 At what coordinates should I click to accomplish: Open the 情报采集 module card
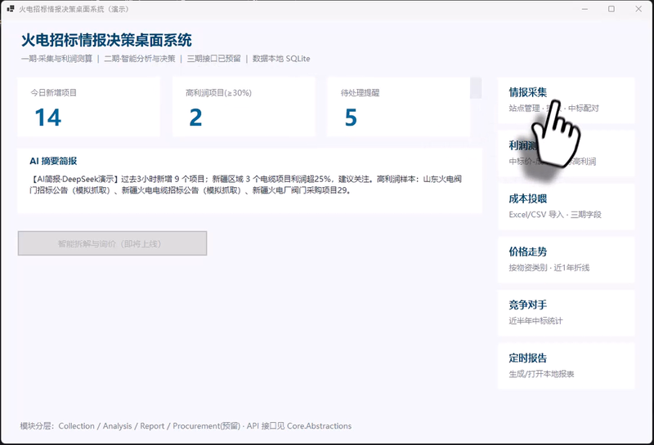point(566,100)
